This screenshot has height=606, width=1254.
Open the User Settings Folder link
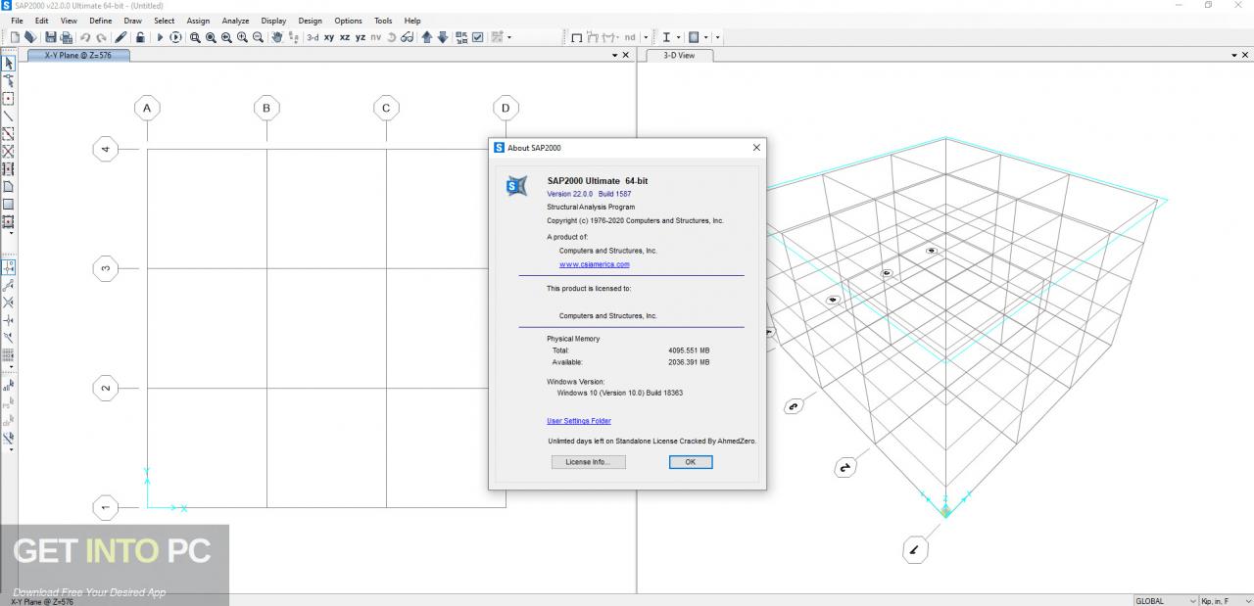coord(579,421)
